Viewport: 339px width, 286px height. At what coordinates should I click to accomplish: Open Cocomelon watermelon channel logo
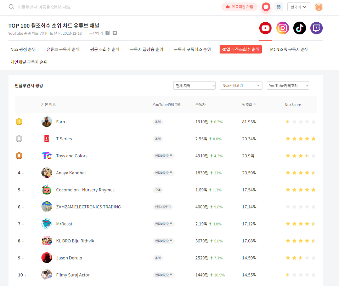(x=47, y=190)
